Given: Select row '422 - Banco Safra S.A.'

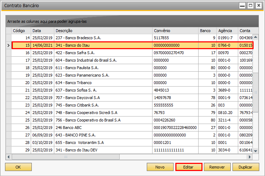Looking at the screenshot, I should [132, 53].
